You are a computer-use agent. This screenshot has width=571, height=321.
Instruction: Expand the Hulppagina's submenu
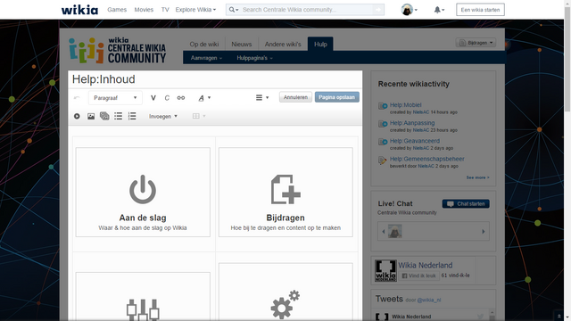[254, 58]
